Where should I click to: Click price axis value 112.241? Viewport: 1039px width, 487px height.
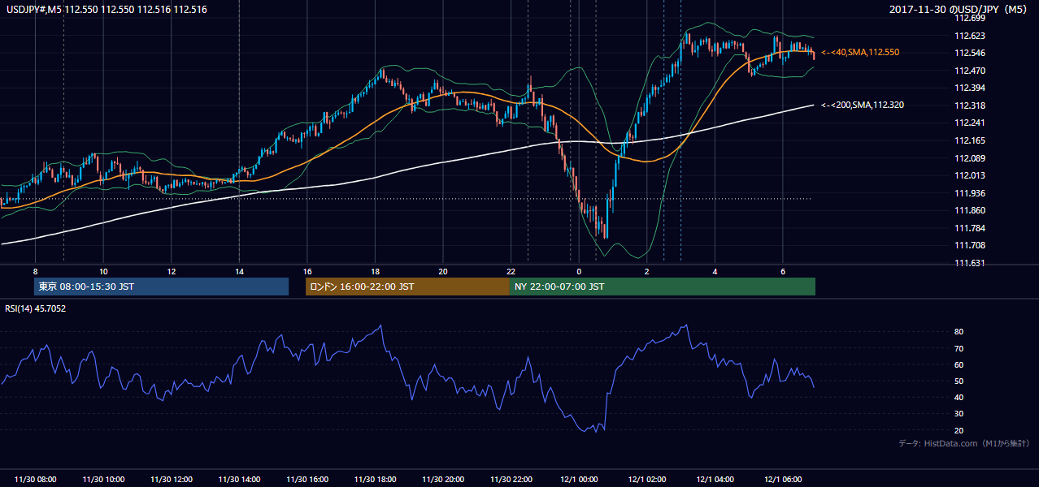(971, 123)
